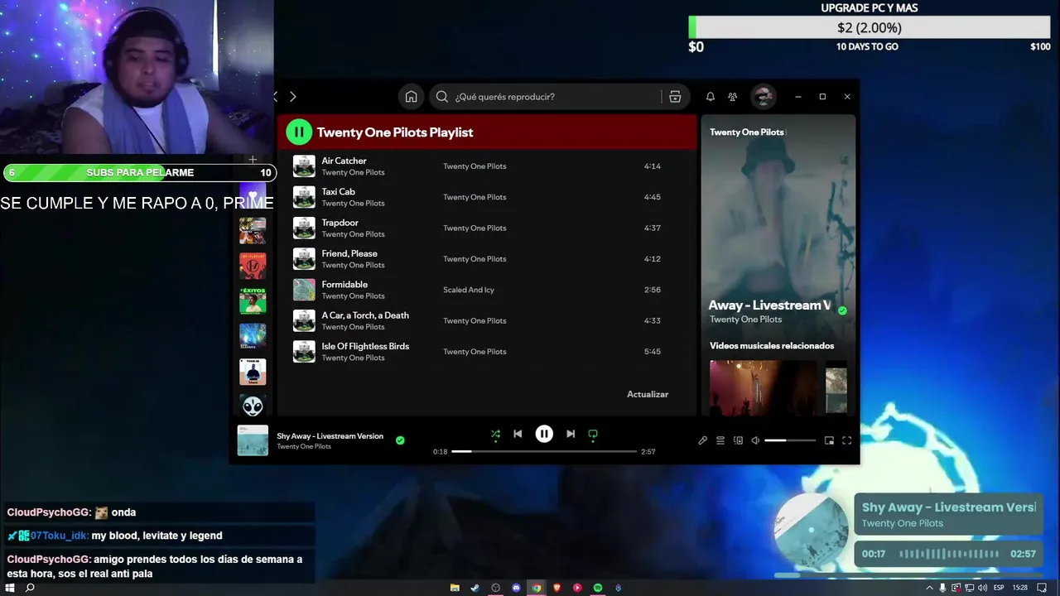Open the related music video thumbnail
Image resolution: width=1060 pixels, height=596 pixels.
tap(763, 387)
